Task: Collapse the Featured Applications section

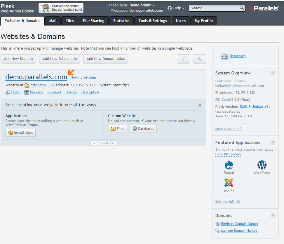Action: pos(273,143)
